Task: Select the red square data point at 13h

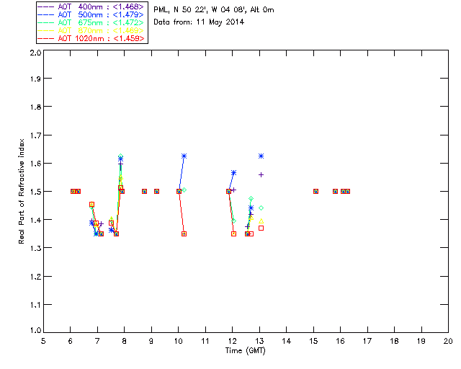Action: click(x=261, y=228)
